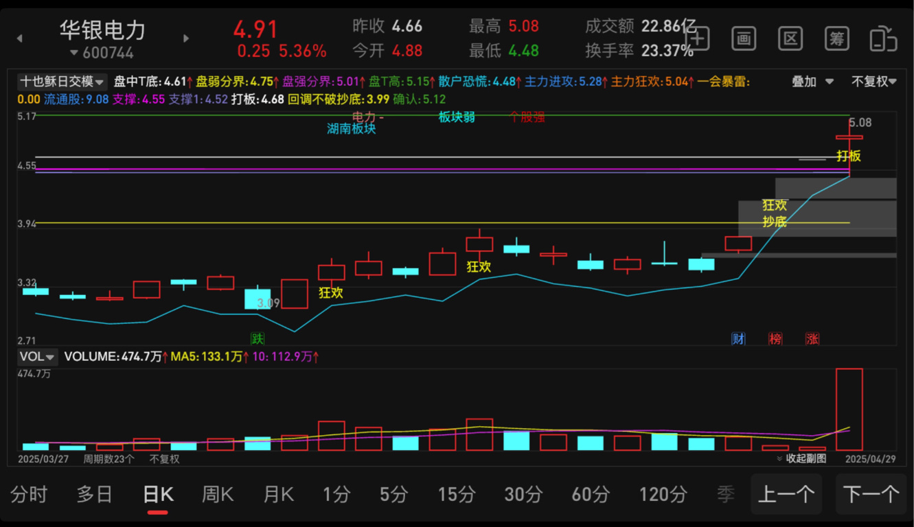Open the drawing tools 画 icon

pyautogui.click(x=744, y=38)
